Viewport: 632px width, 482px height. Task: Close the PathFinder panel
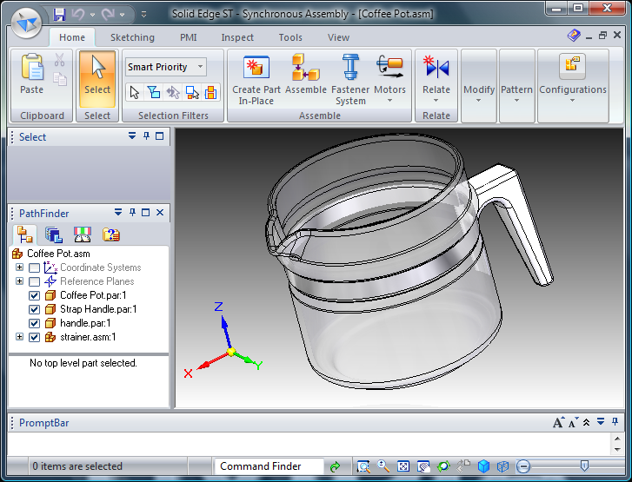pos(160,212)
